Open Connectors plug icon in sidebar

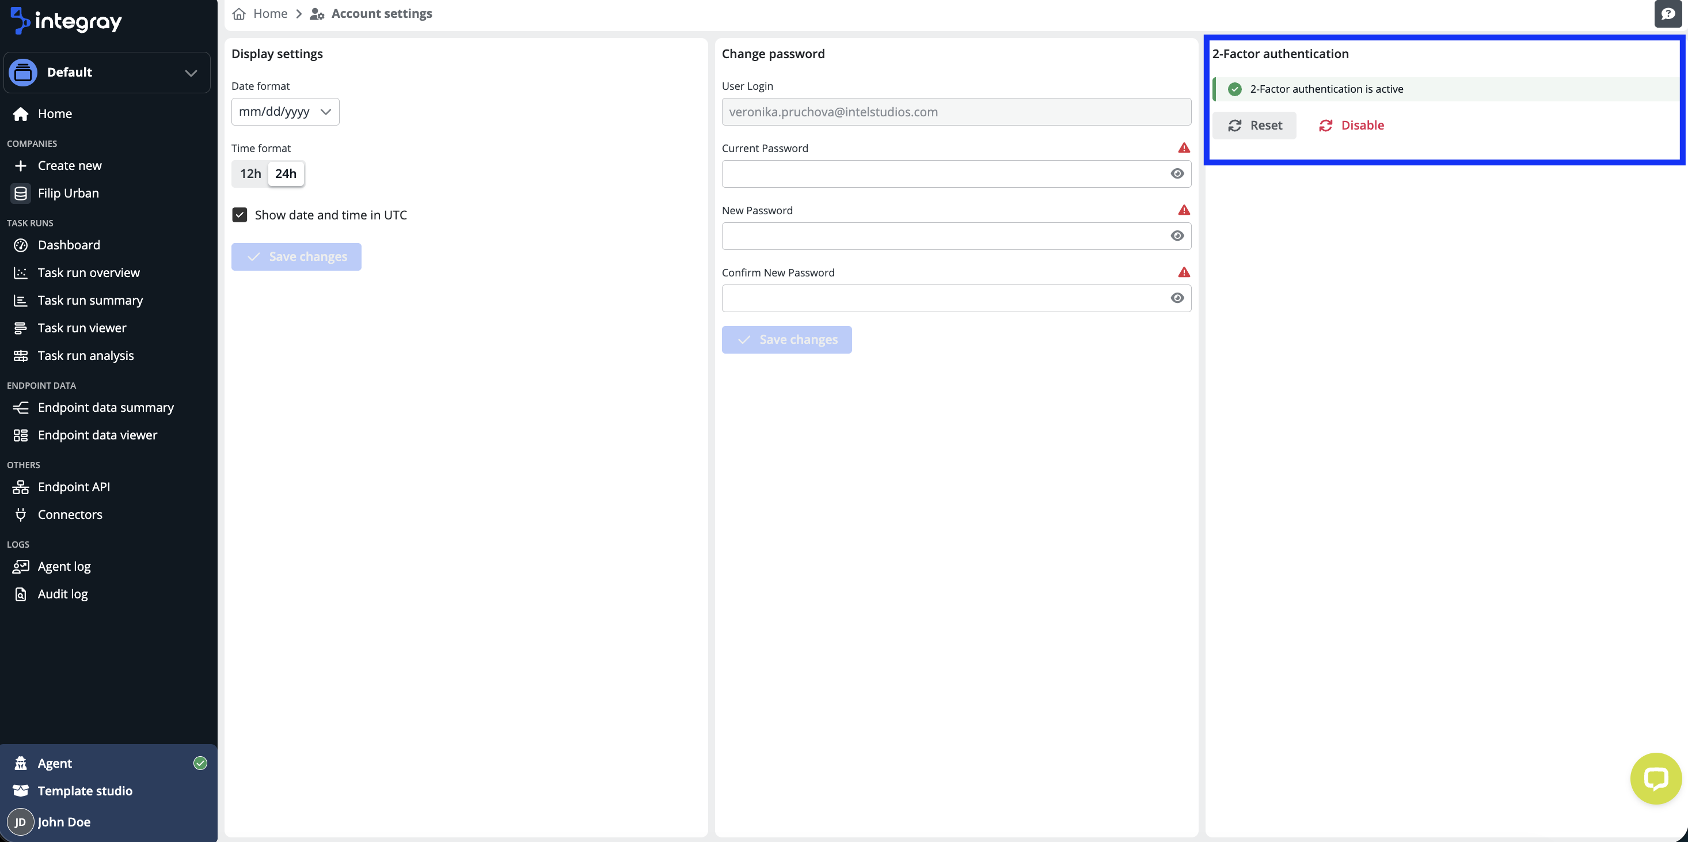tap(20, 515)
